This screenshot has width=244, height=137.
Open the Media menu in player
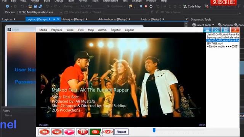pyautogui.click(x=43, y=30)
